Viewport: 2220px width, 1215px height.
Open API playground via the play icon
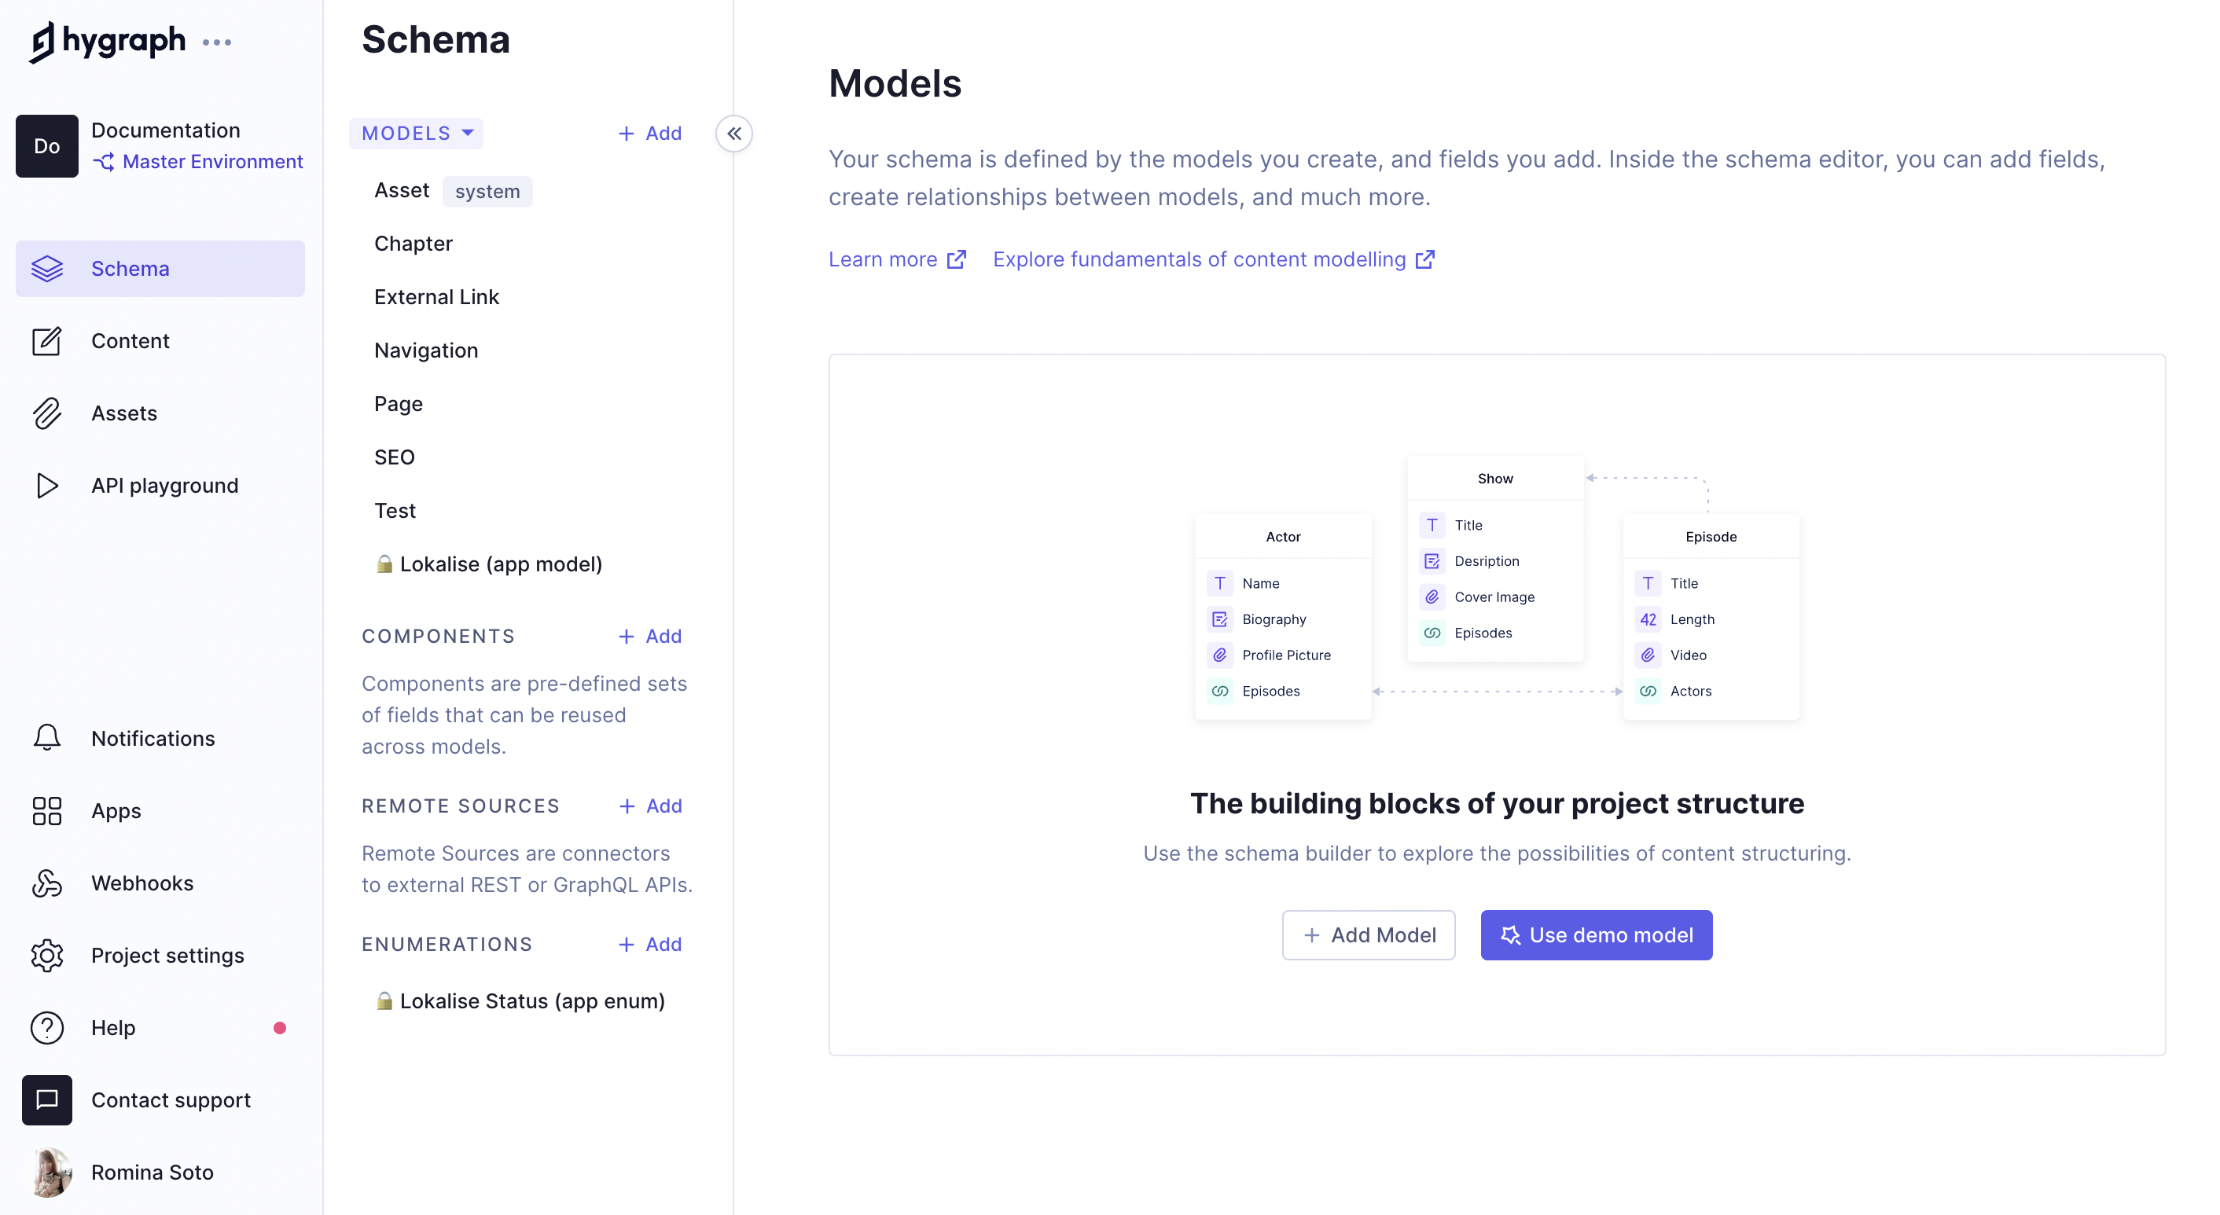coord(46,486)
